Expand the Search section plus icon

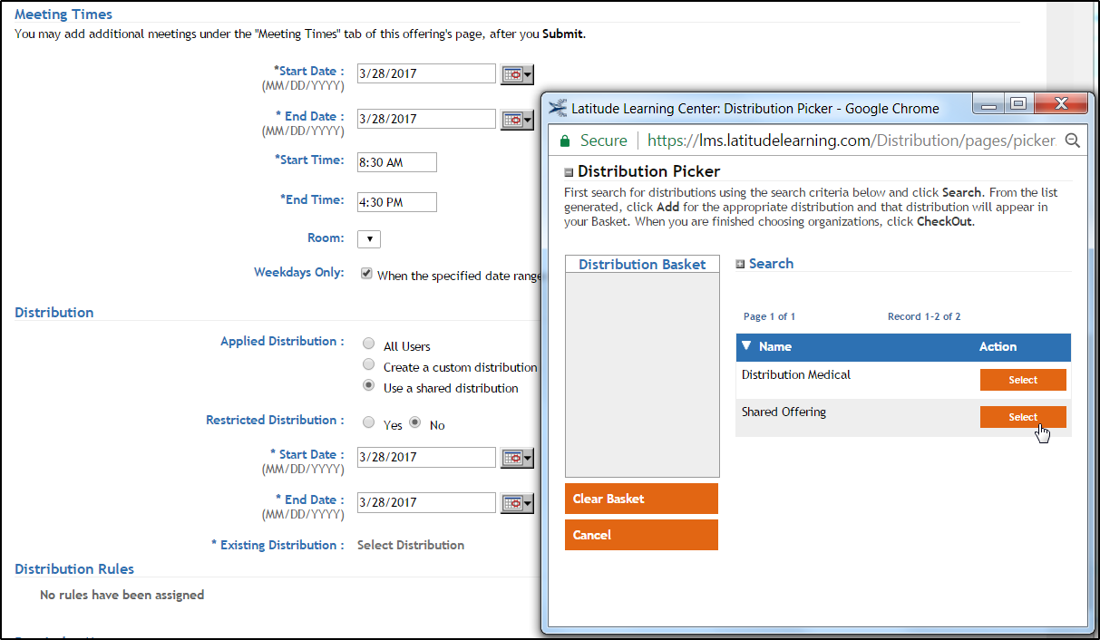point(740,264)
